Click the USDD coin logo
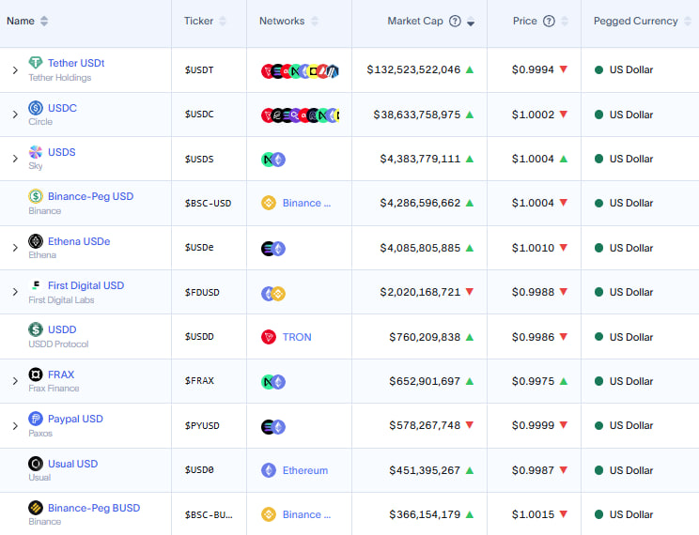The width and height of the screenshot is (699, 535). pyautogui.click(x=36, y=329)
